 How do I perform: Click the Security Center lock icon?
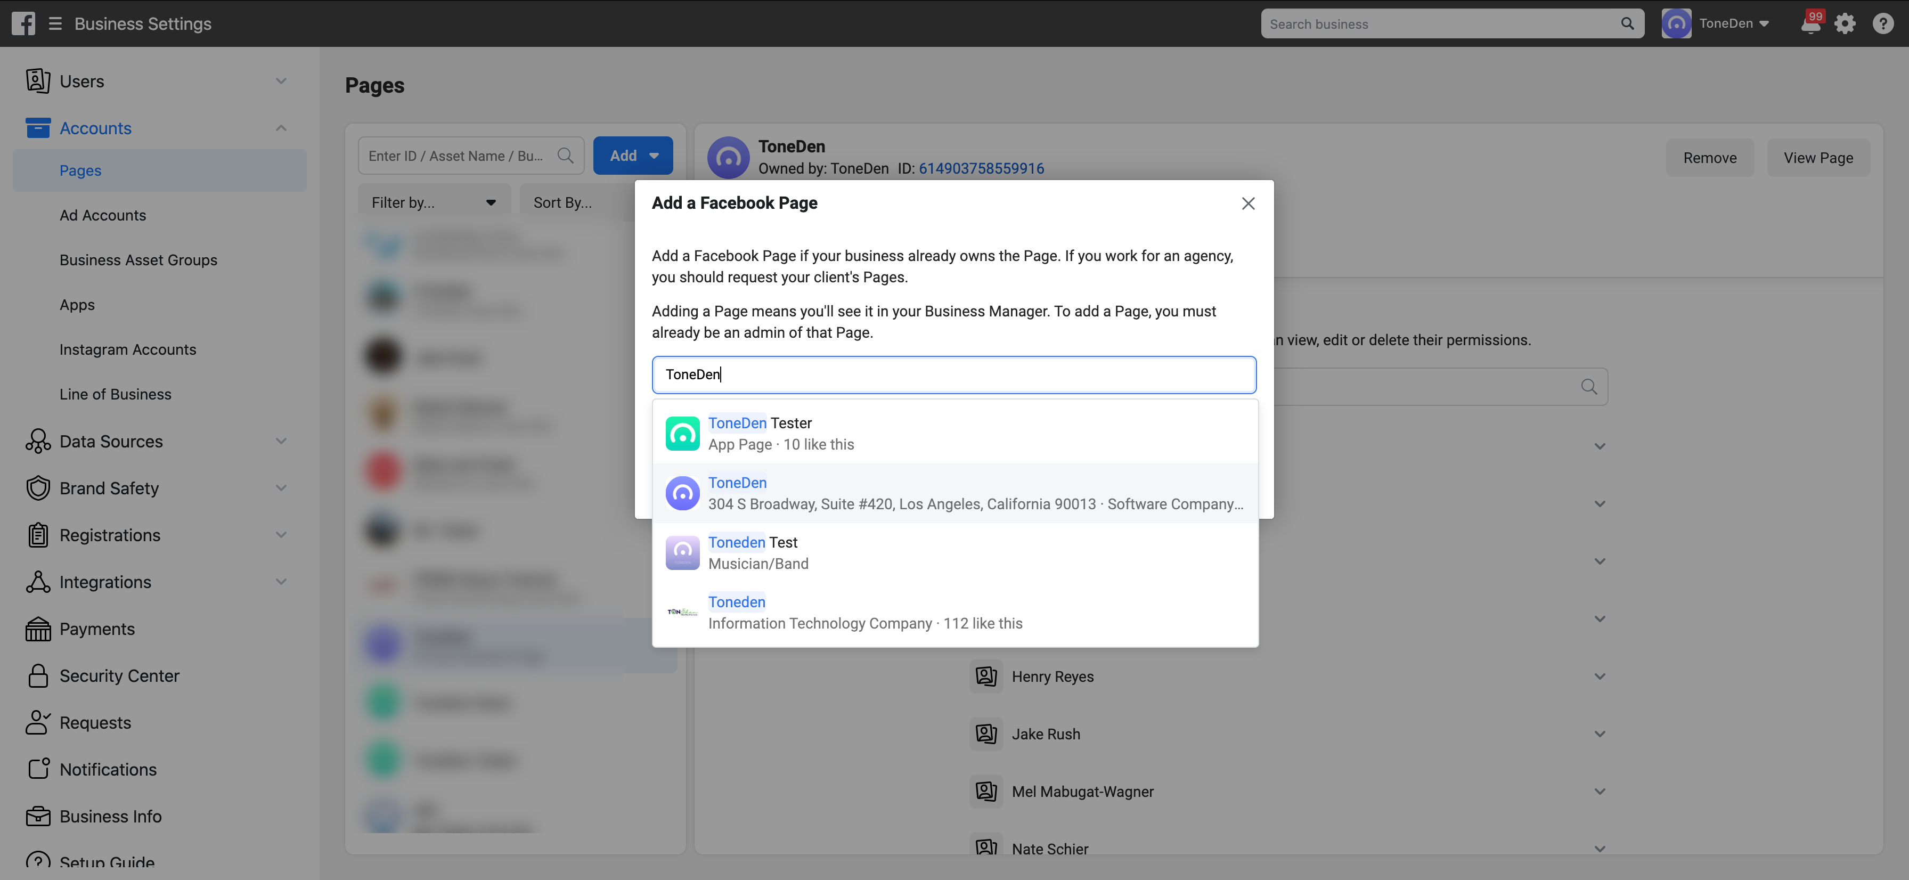tap(38, 675)
